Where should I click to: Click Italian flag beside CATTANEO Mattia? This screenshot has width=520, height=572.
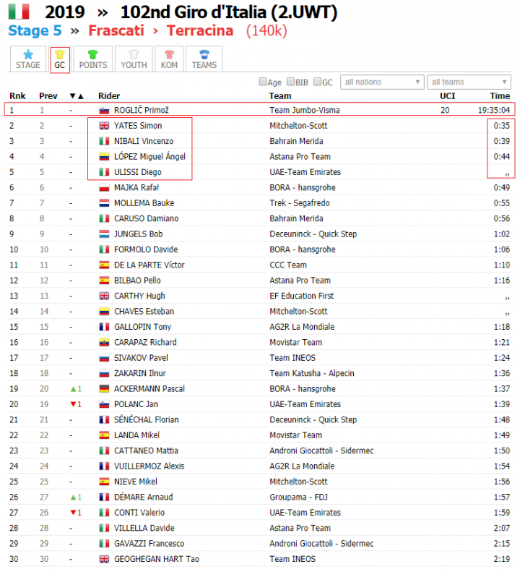click(104, 451)
